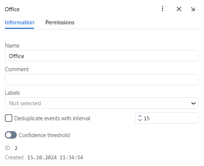Viewport: 204px width, 166px height.
Task: Enable the Deduplicate events with interval checkbox
Action: [x=9, y=118]
